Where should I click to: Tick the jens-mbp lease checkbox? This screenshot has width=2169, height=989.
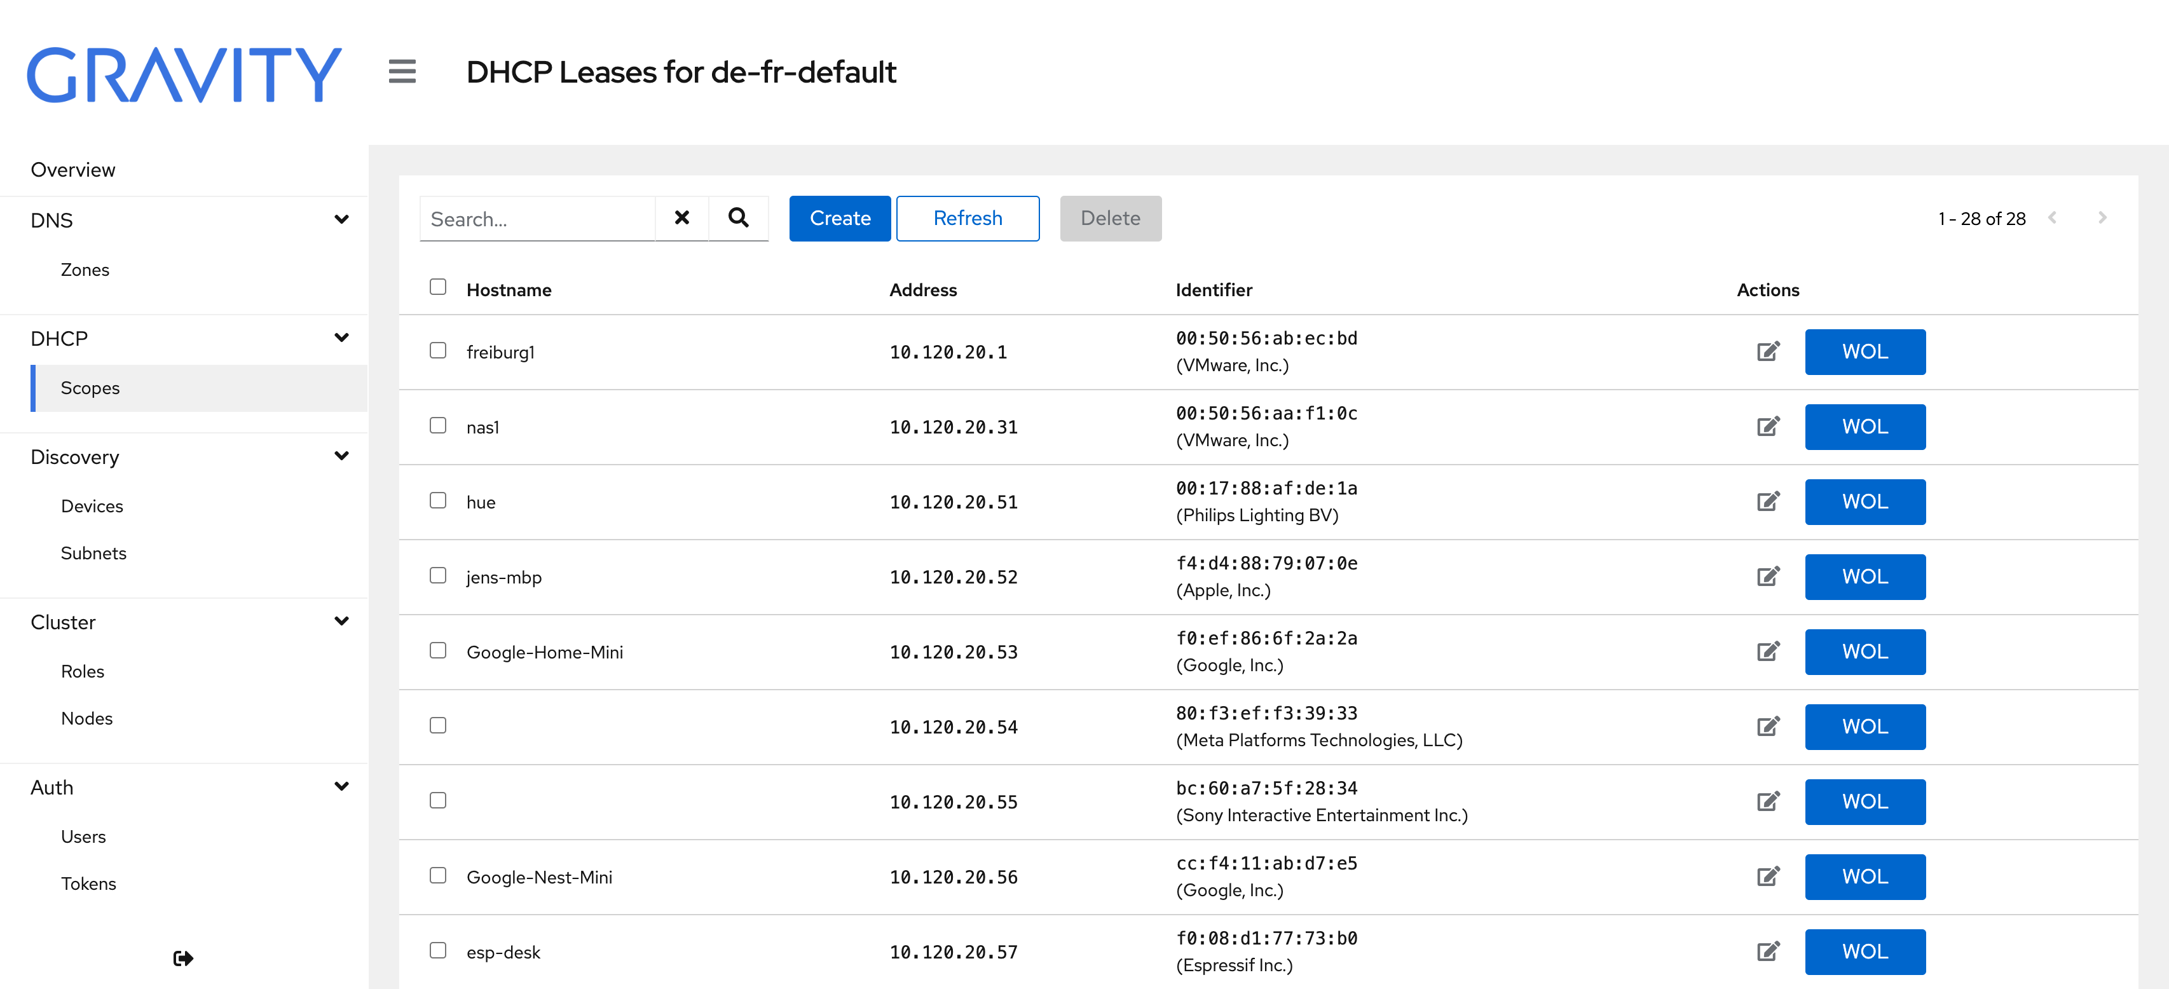[438, 576]
